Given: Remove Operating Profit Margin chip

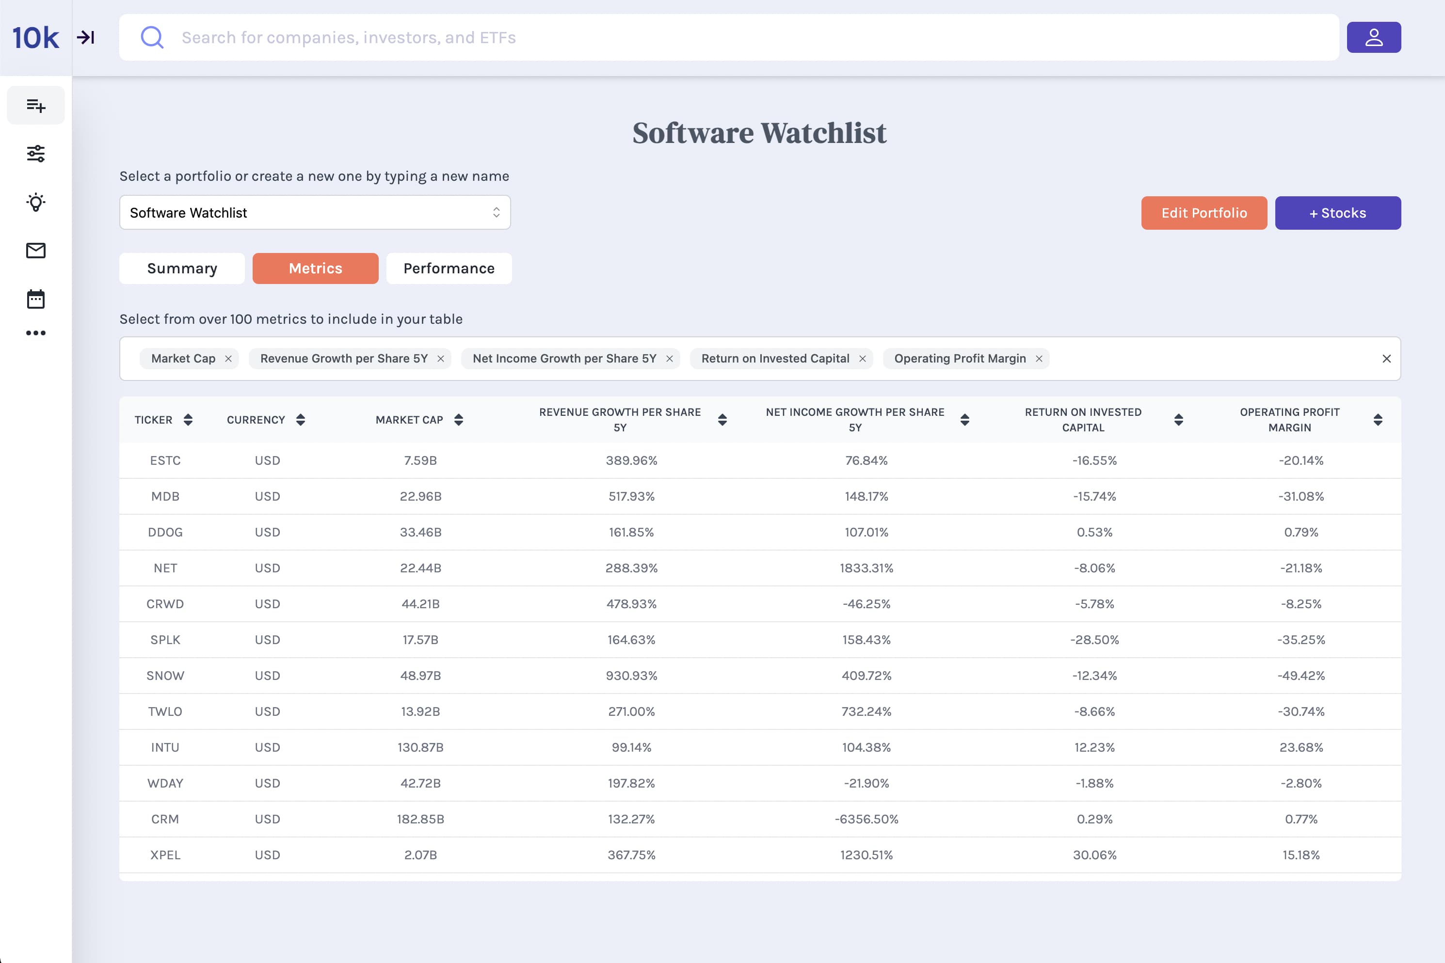Looking at the screenshot, I should click(1039, 359).
